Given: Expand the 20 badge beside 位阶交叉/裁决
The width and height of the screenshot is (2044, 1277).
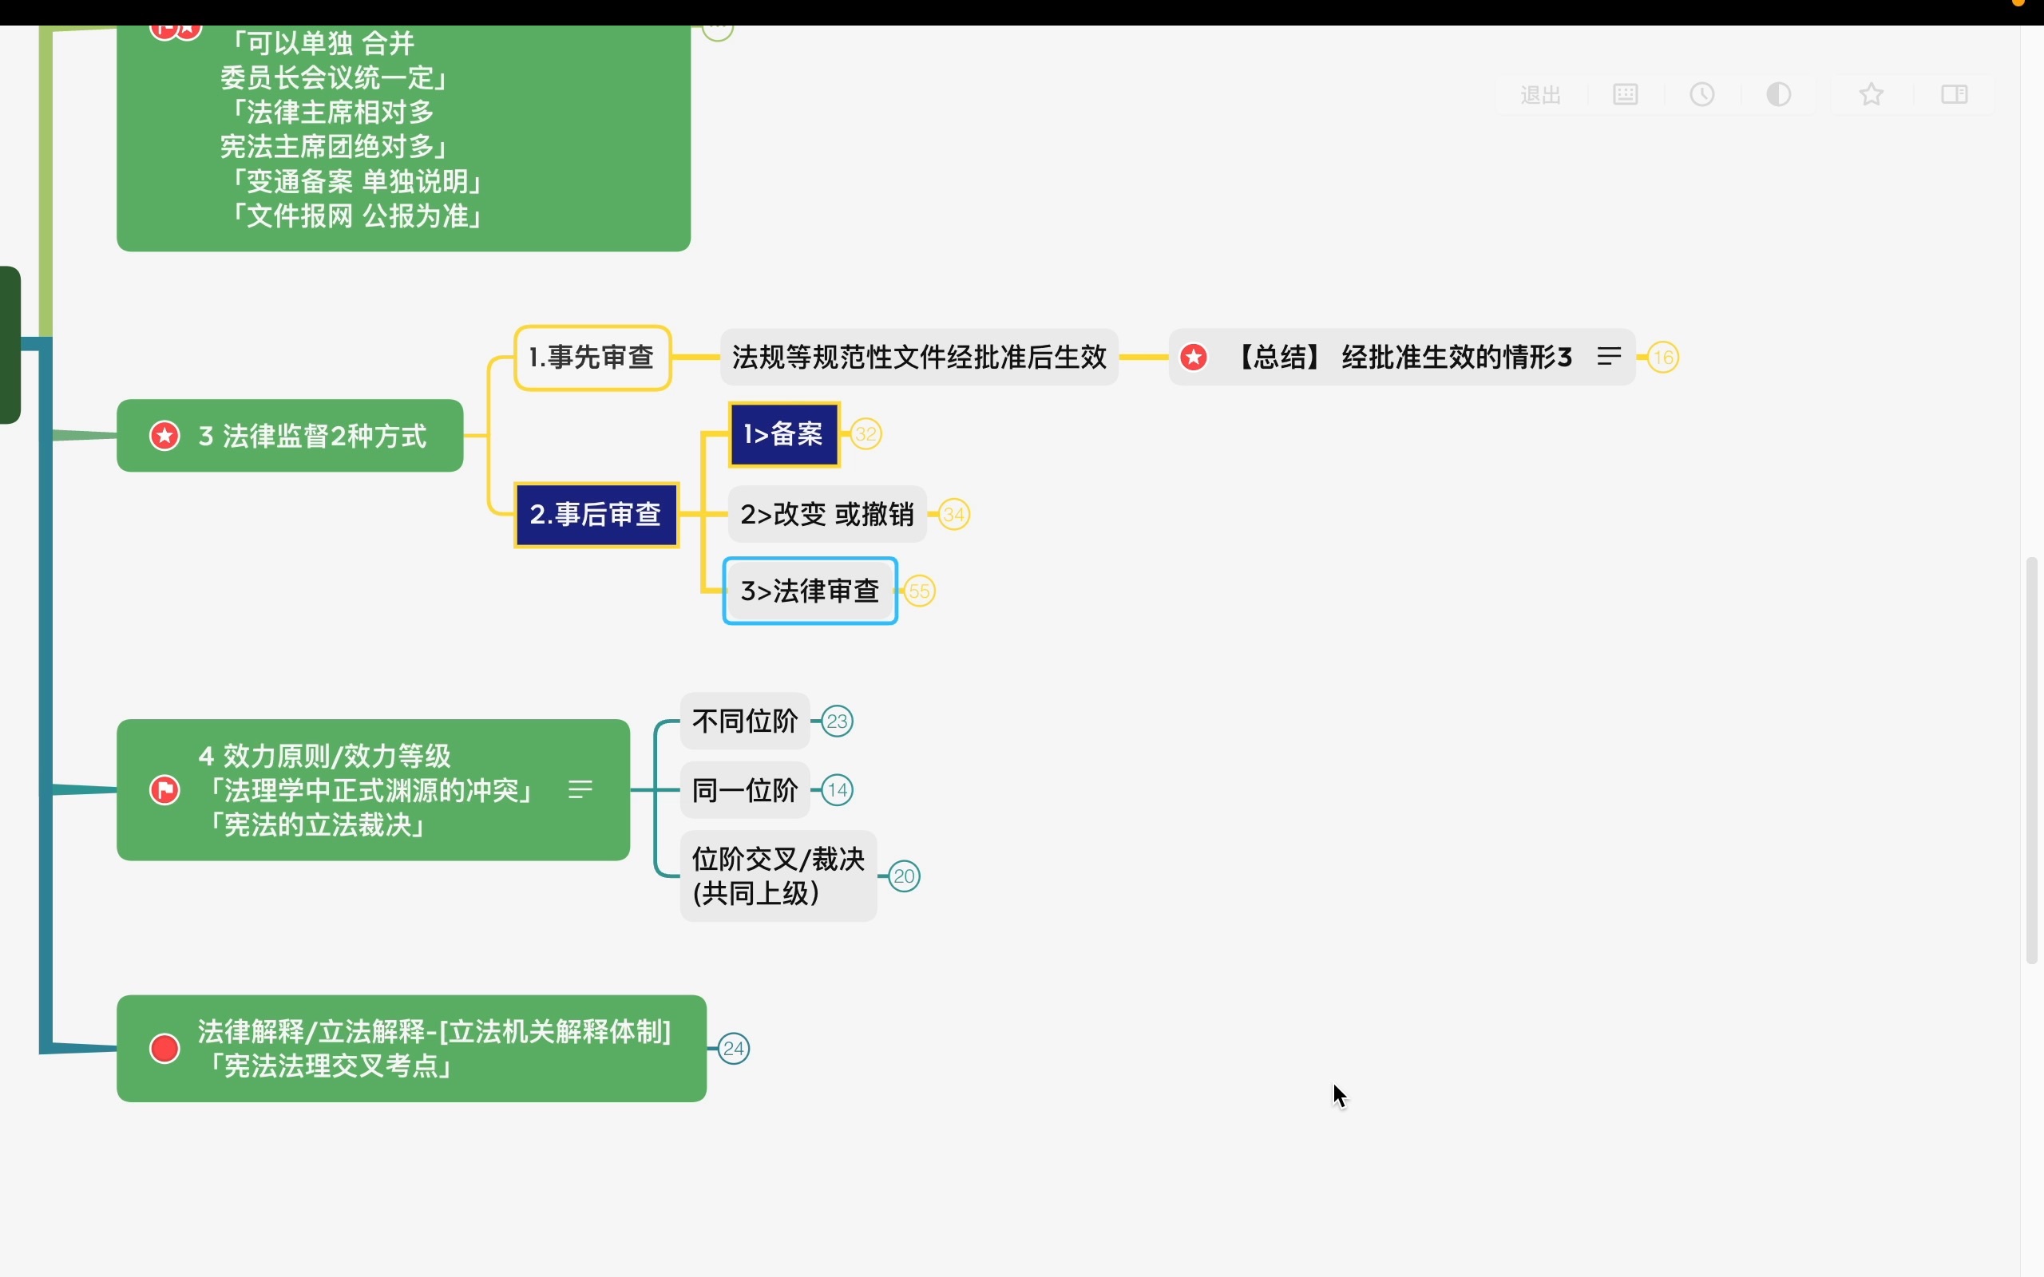Looking at the screenshot, I should (x=904, y=876).
